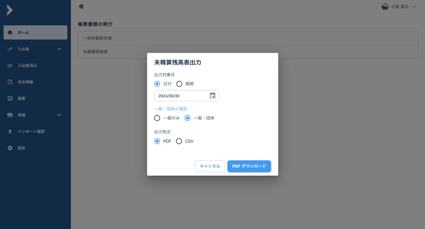Go to ホーム in sidebar
The image size is (425, 229).
(x=35, y=33)
